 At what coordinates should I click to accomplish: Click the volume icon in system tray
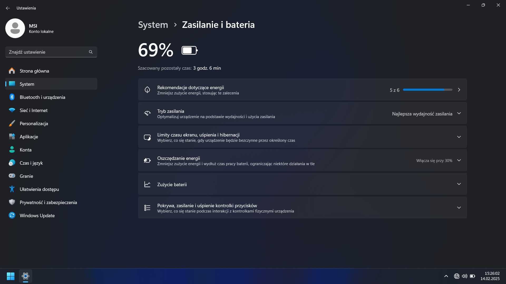click(464, 276)
